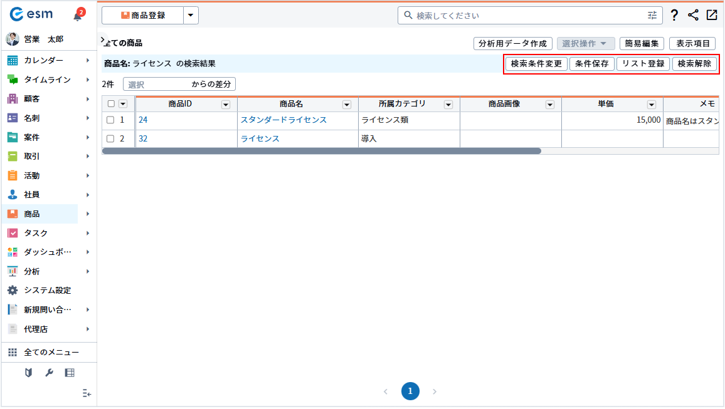The width and height of the screenshot is (725, 409).
Task: Open page in new window icon
Action: pos(712,16)
